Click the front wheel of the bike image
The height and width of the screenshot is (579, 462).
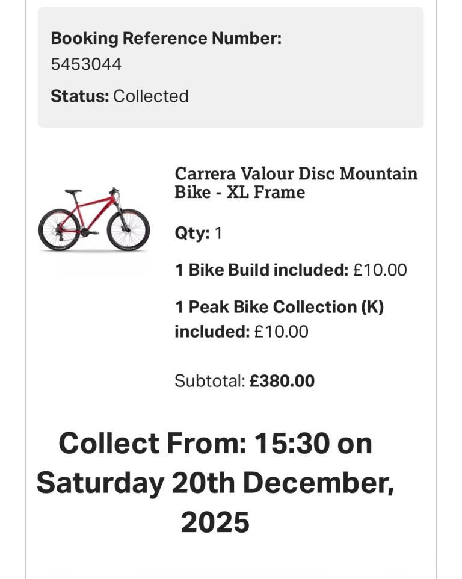pyautogui.click(x=128, y=229)
